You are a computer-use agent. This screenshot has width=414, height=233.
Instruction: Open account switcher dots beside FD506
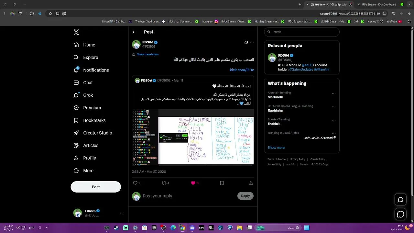(122, 213)
